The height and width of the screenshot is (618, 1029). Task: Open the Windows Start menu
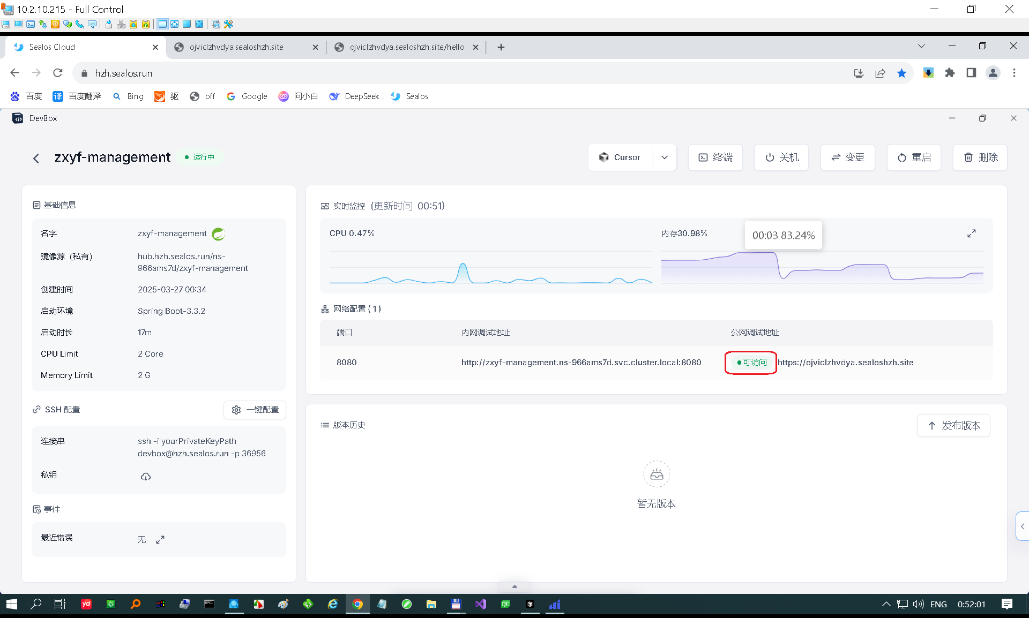tap(11, 604)
